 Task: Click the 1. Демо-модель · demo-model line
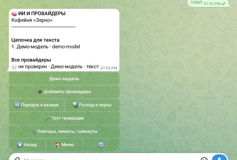point(46,47)
